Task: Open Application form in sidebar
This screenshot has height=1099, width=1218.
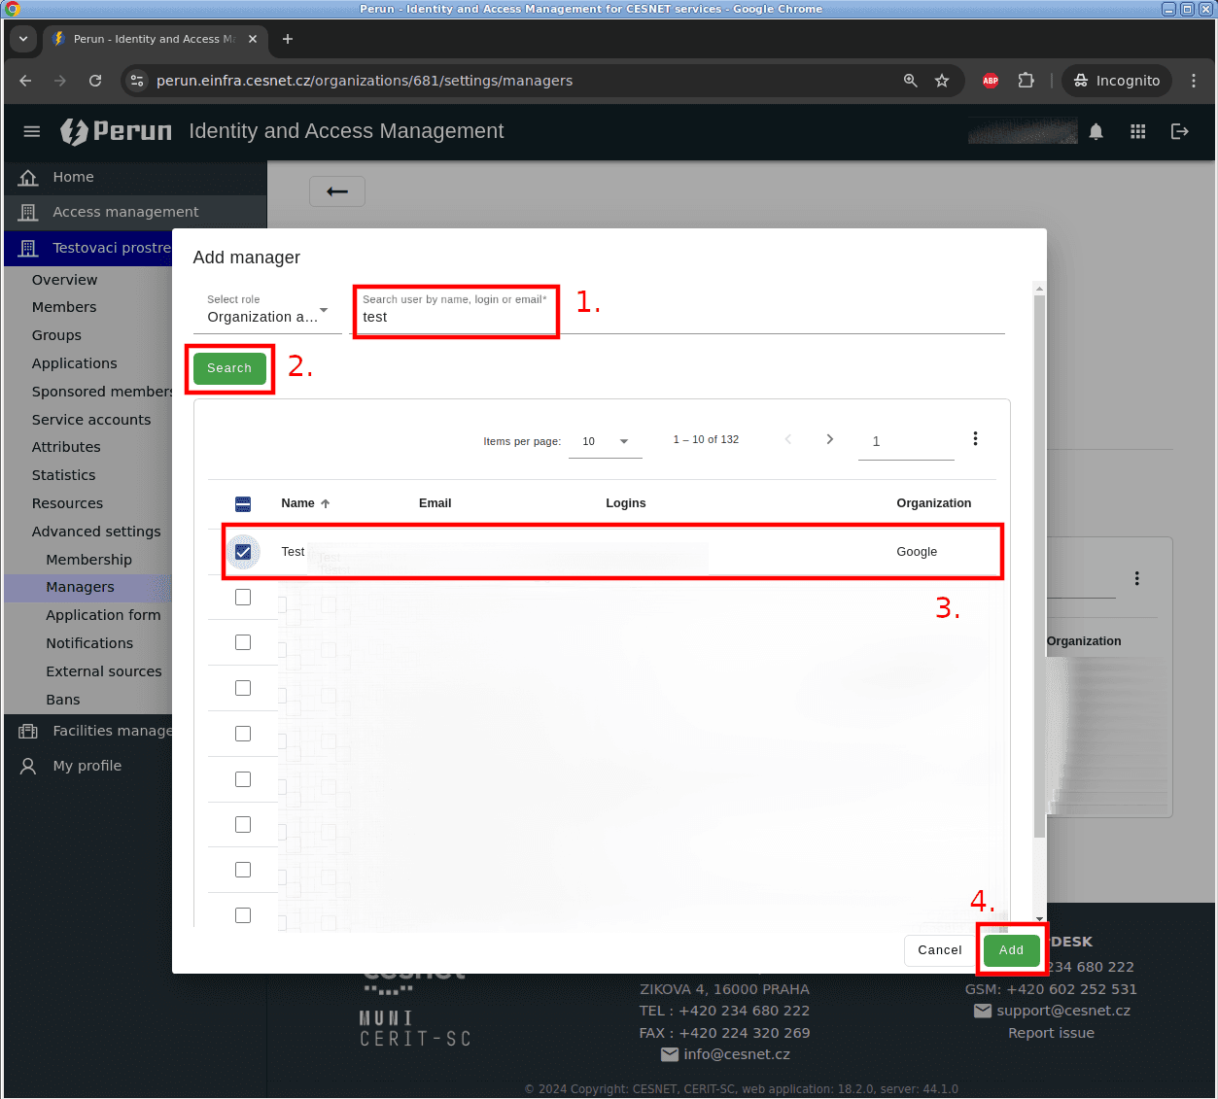Action: pyautogui.click(x=103, y=615)
